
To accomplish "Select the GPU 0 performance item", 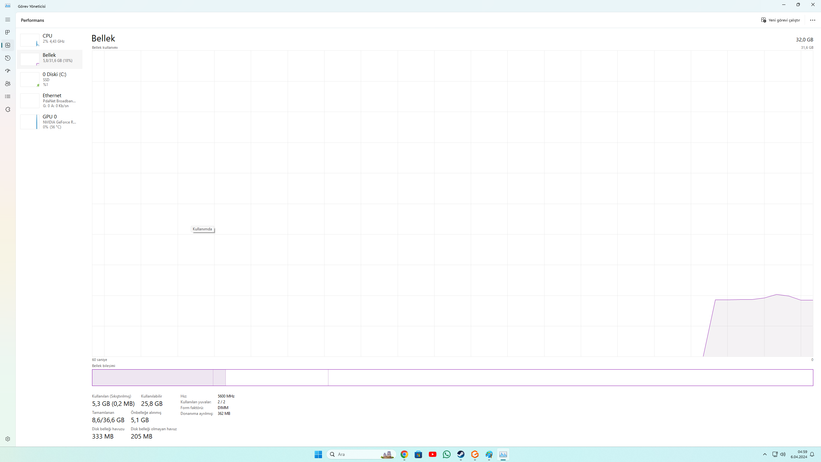I will 50,122.
